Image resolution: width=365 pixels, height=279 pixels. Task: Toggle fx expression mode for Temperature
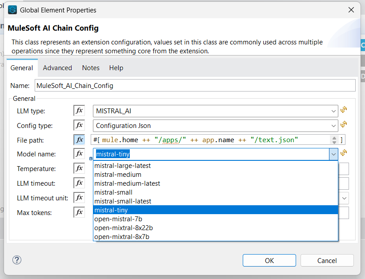[79, 168]
